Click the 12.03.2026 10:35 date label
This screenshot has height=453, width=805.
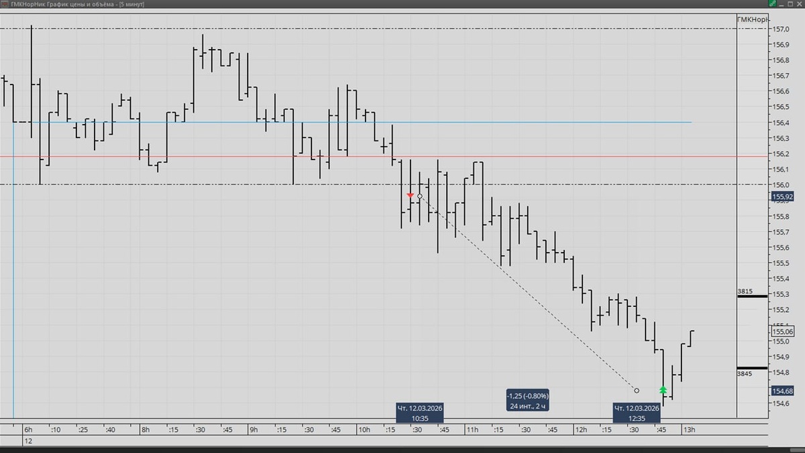point(420,413)
